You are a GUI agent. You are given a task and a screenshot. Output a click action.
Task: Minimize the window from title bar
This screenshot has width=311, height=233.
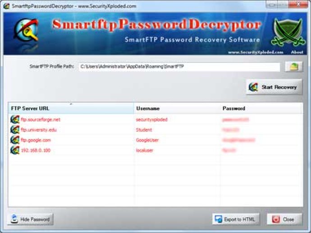click(272, 4)
